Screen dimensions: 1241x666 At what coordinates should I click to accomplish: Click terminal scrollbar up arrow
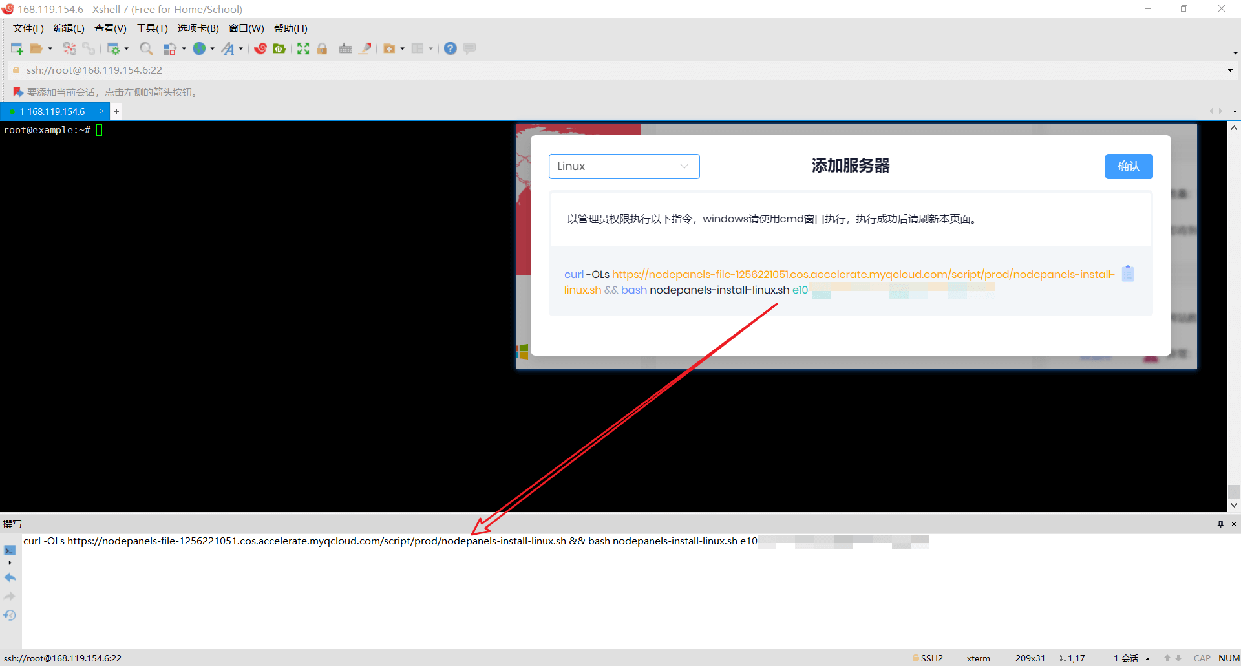[x=1234, y=127]
